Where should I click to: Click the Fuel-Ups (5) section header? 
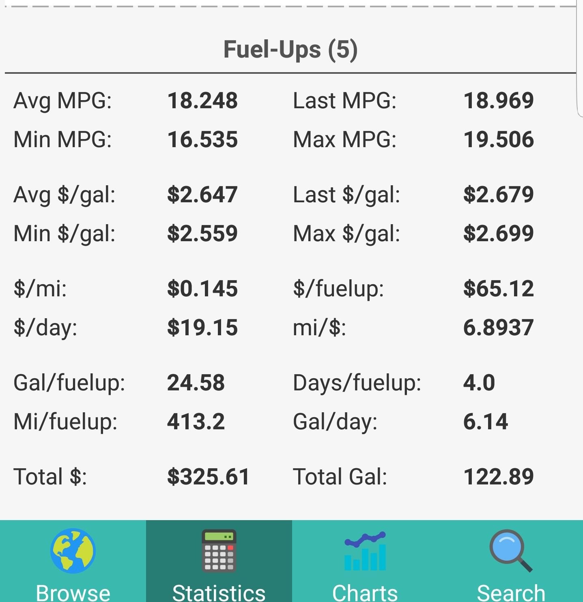pos(290,49)
